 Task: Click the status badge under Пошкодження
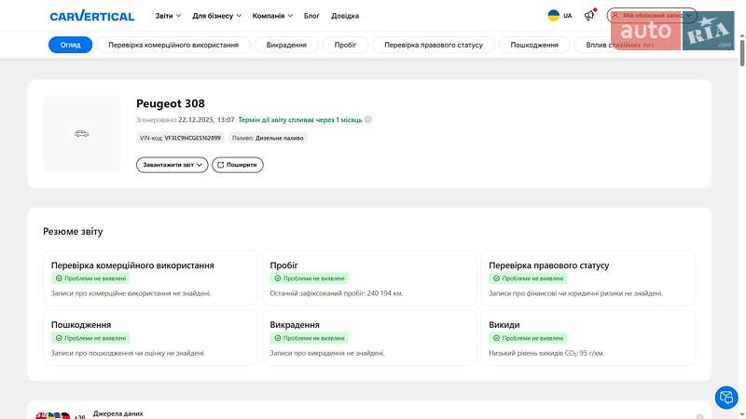coord(90,338)
